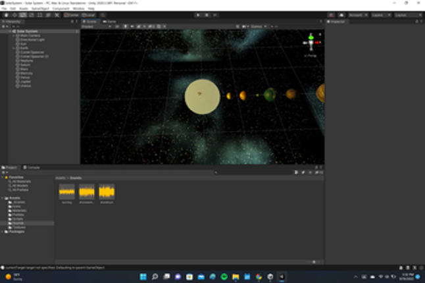Image resolution: width=425 pixels, height=283 pixels.
Task: Select Sun object in Hierarchy
Action: (x=24, y=44)
